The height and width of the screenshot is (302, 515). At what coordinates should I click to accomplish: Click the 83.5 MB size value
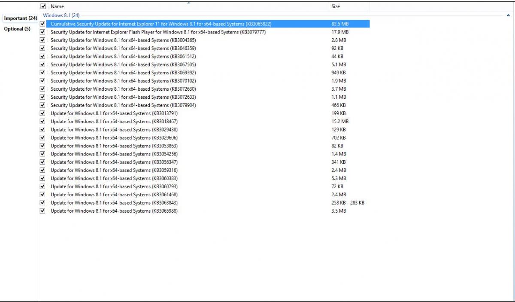pos(340,24)
